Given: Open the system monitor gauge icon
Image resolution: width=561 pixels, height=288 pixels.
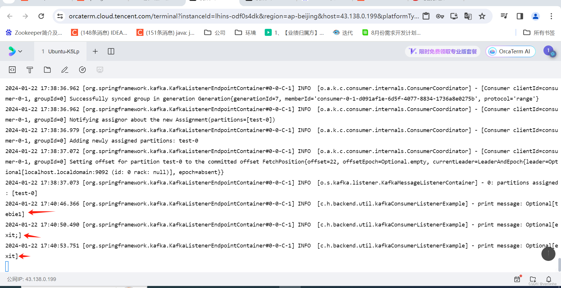Looking at the screenshot, I should tap(82, 70).
